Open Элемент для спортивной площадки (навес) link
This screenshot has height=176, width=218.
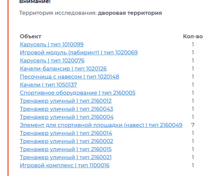tap(101, 125)
